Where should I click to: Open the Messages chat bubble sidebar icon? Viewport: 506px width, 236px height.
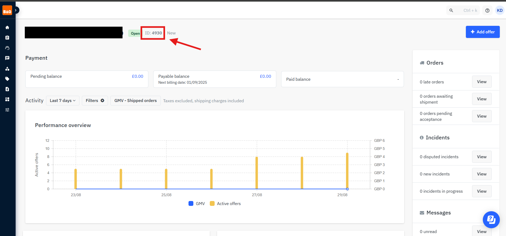click(7, 58)
